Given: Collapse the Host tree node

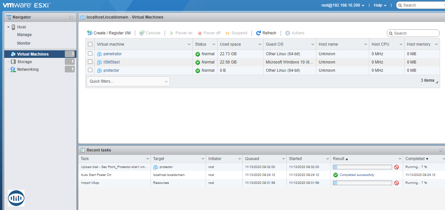Looking at the screenshot, I should [9, 27].
